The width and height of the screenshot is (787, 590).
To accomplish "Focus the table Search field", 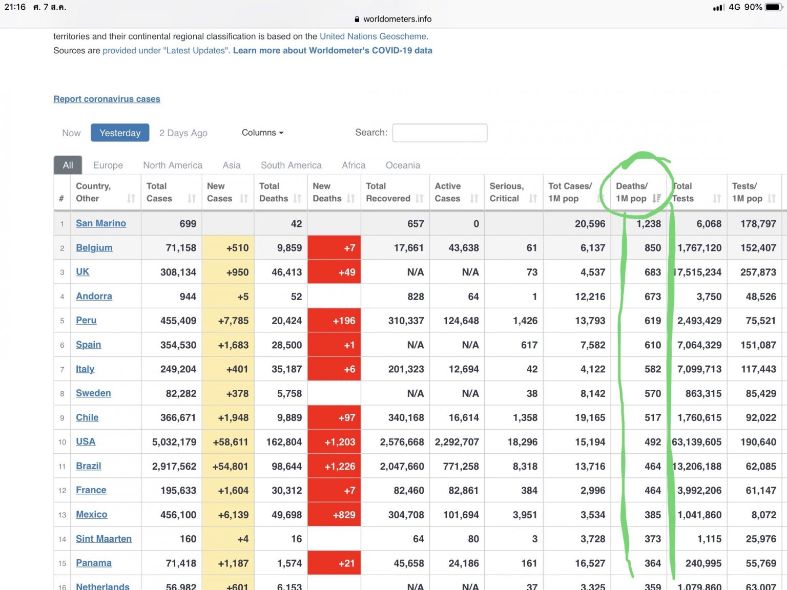I will tap(440, 133).
